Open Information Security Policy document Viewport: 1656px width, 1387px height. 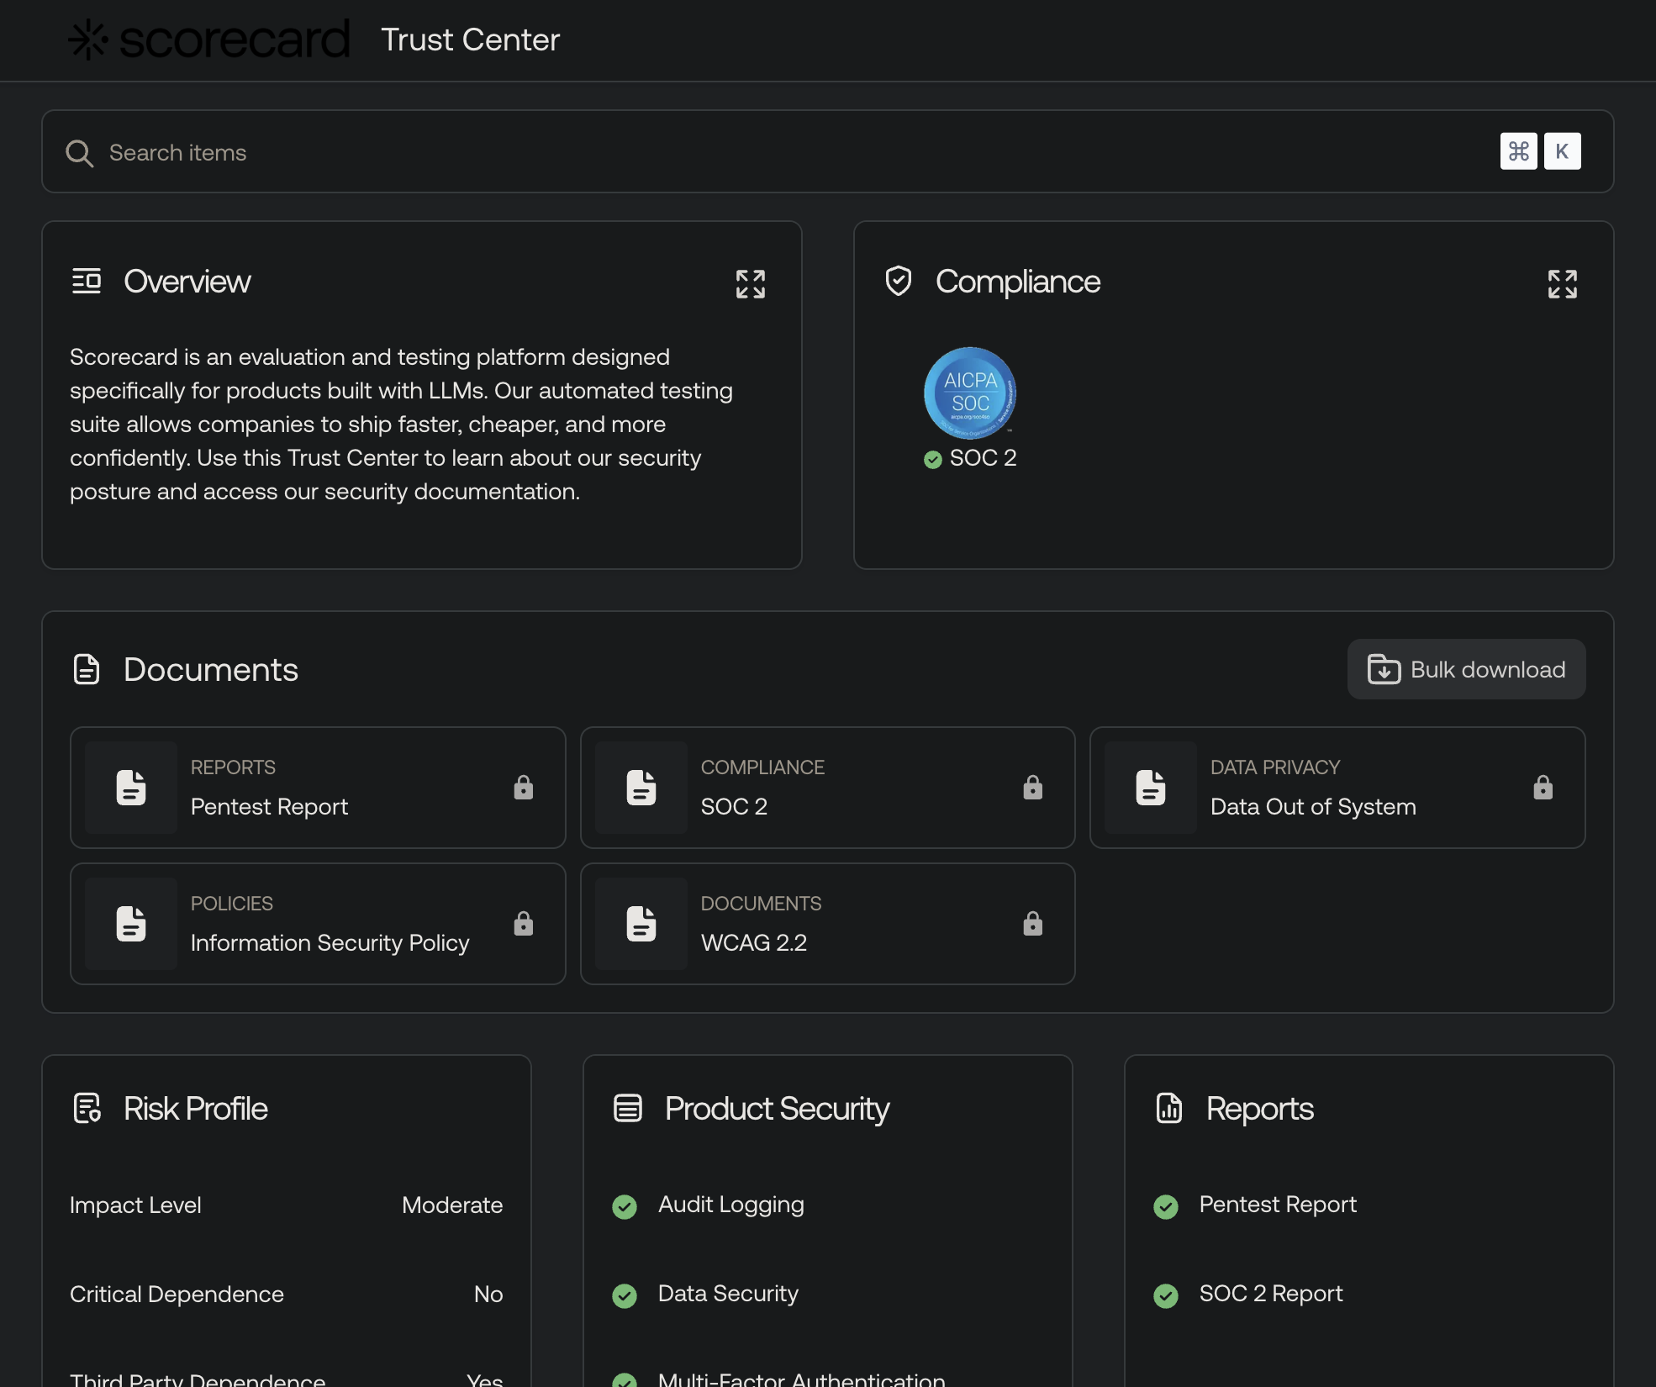(318, 924)
